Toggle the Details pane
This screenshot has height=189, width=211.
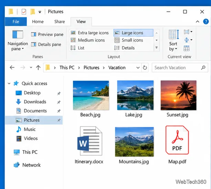[x=46, y=44]
